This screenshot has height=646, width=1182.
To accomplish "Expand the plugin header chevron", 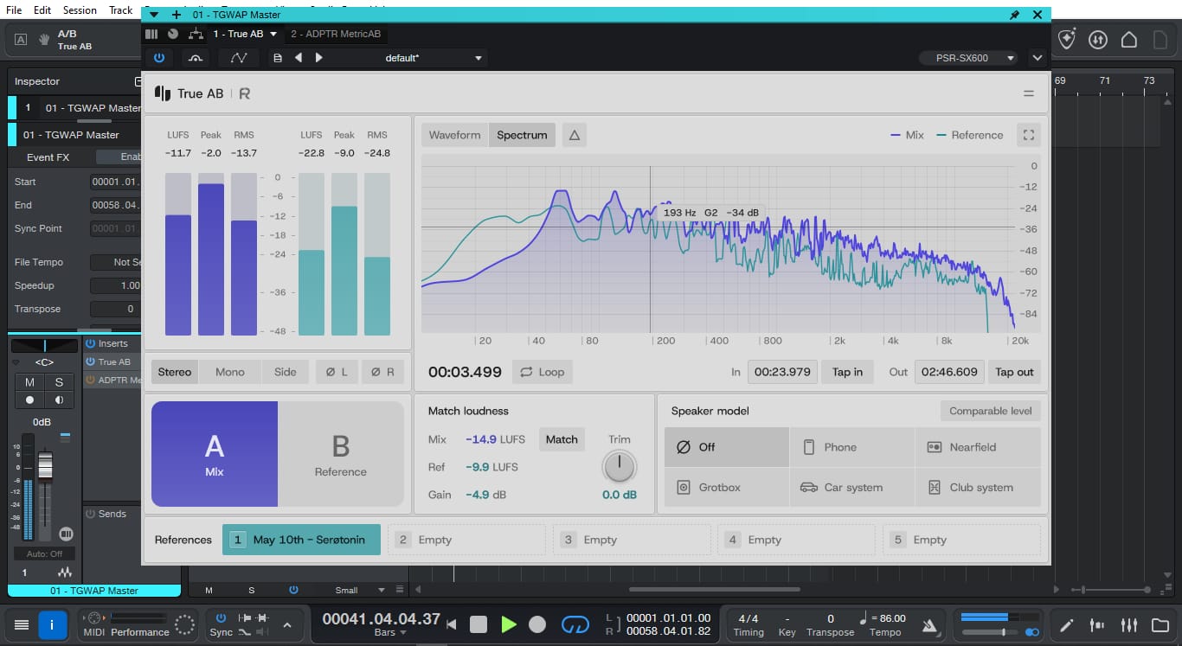I will [x=1037, y=58].
